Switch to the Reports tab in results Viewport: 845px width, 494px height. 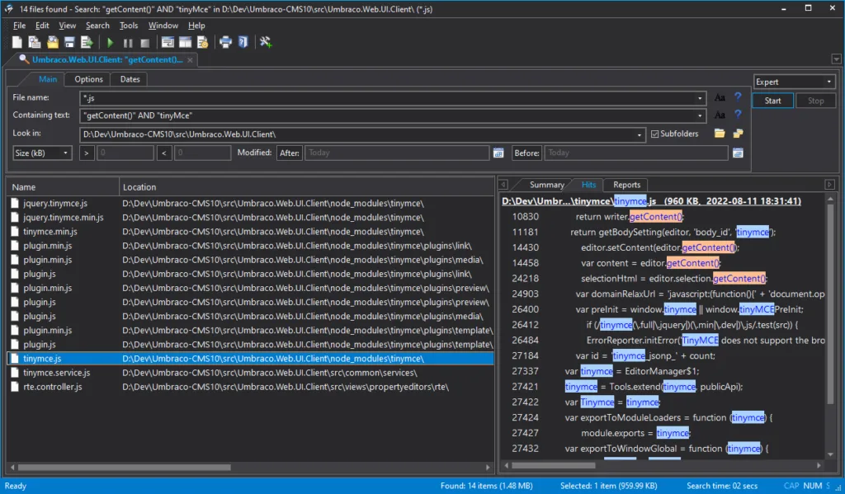pyautogui.click(x=626, y=185)
